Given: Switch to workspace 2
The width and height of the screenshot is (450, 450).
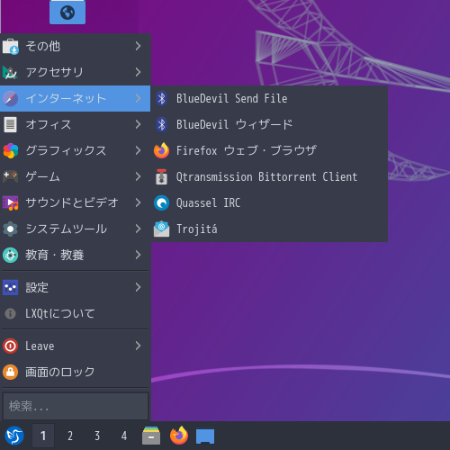Looking at the screenshot, I should click(x=70, y=436).
